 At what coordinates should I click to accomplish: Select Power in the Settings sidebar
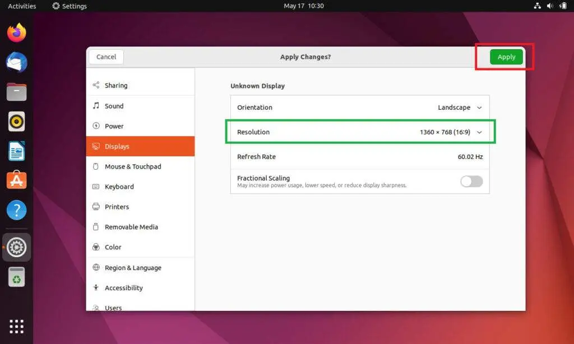[x=114, y=126]
